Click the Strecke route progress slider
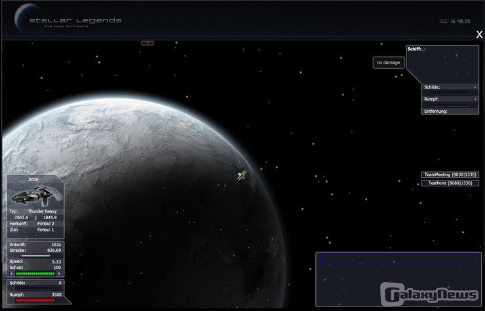Image resolution: width=485 pixels, height=311 pixels. point(35,256)
